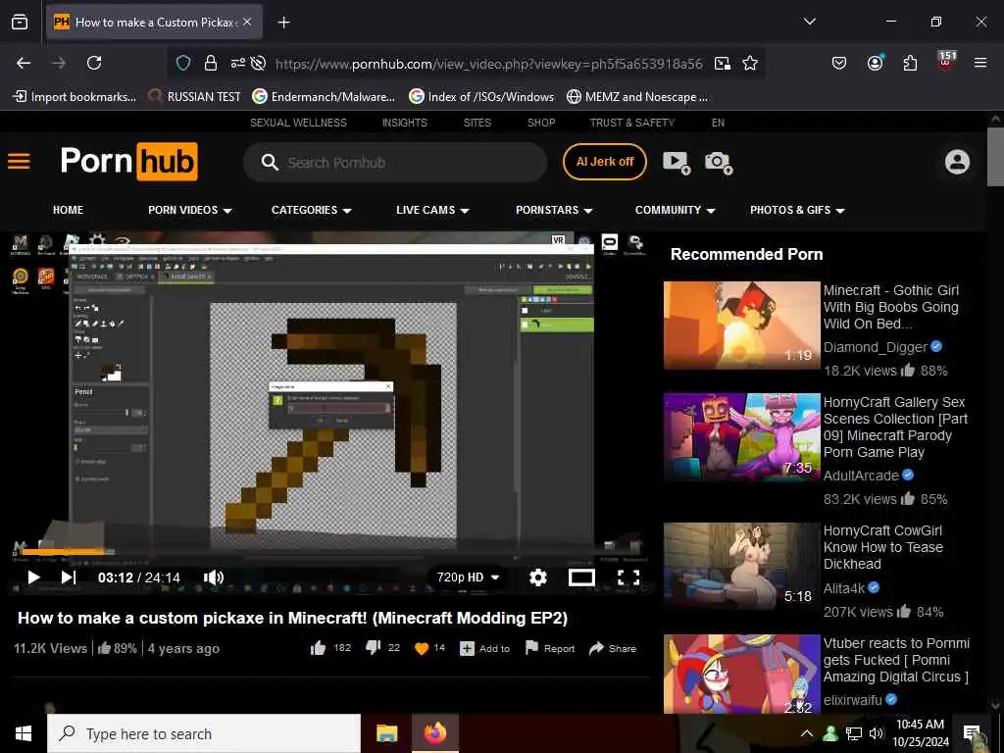Viewport: 1004px width, 753px height.
Task: Like the video with thumbs up
Action: 319,649
